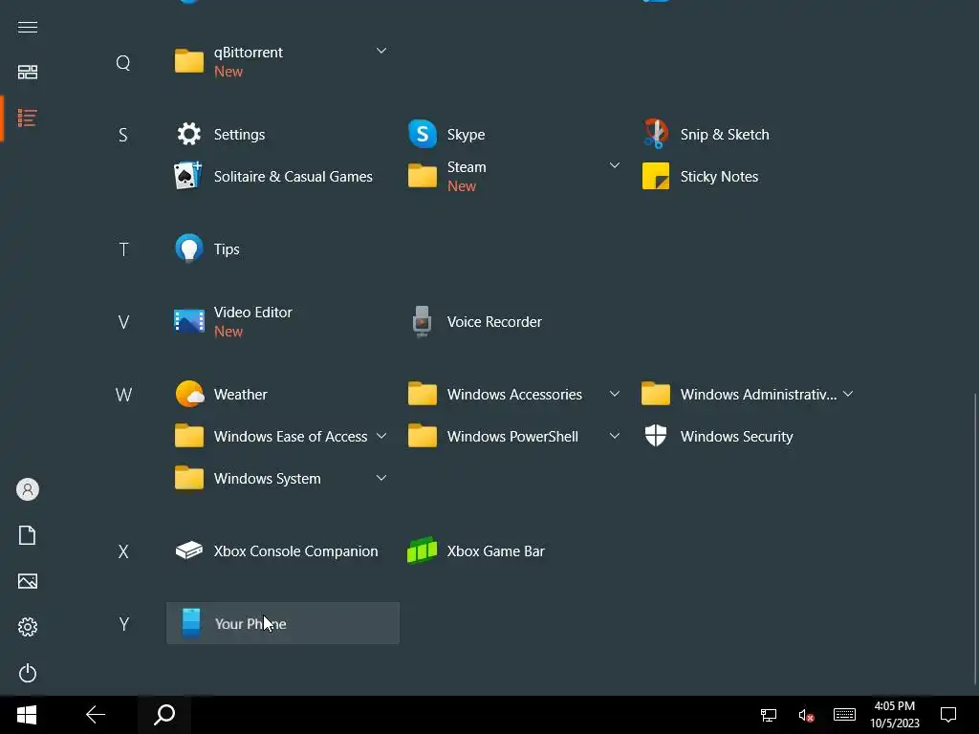Open the Windows Ease of Access folder icon
The height and width of the screenshot is (734, 979).
[188, 436]
